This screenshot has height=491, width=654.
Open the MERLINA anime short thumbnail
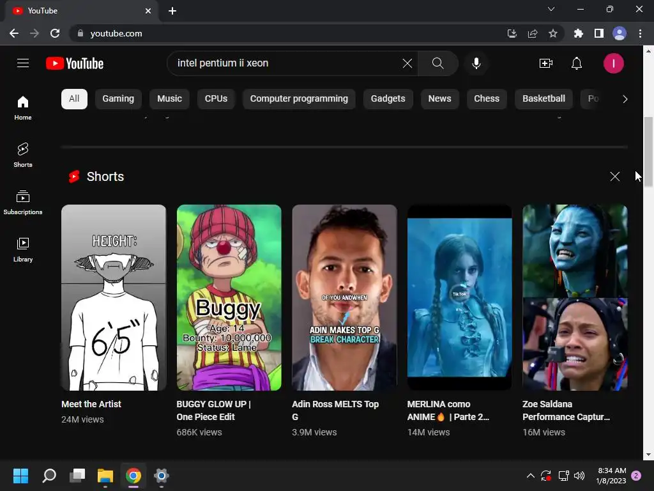(x=460, y=298)
